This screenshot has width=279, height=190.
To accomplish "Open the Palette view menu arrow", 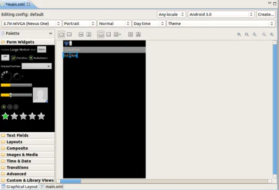I will [x=50, y=33].
